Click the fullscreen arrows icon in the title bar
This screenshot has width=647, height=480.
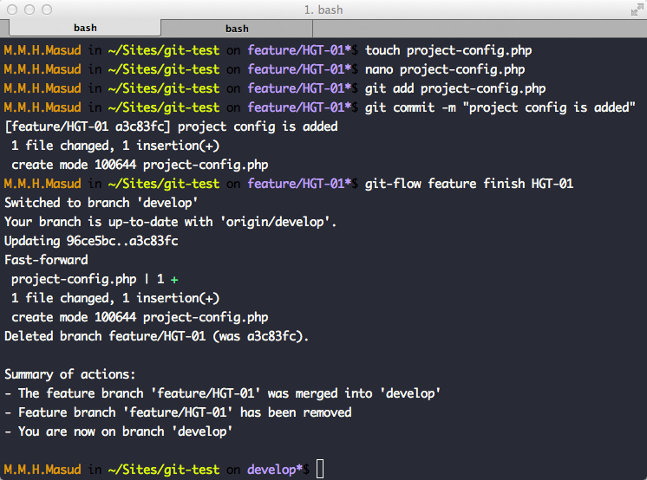tap(637, 10)
